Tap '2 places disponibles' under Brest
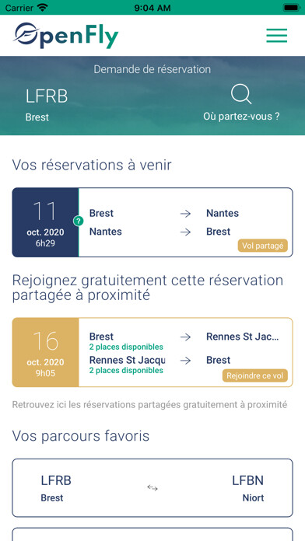The width and height of the screenshot is (305, 541). coord(126,347)
